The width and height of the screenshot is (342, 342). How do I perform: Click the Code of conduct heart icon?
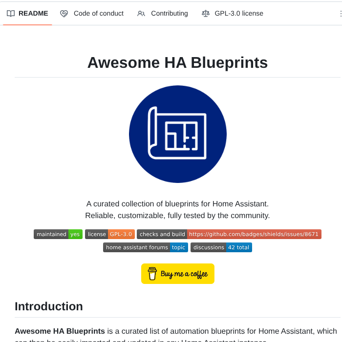pos(64,14)
